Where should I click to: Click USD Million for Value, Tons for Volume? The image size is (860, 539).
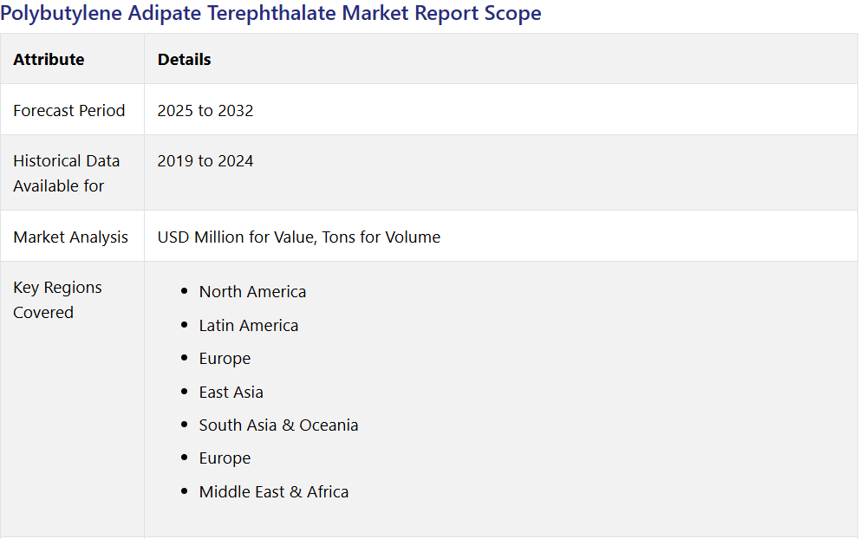coord(298,237)
